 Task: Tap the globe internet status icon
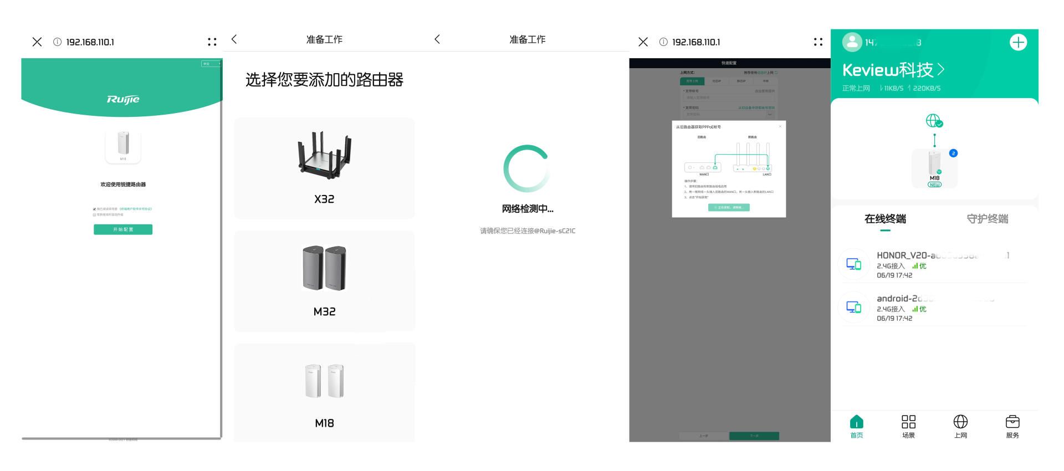[x=934, y=121]
